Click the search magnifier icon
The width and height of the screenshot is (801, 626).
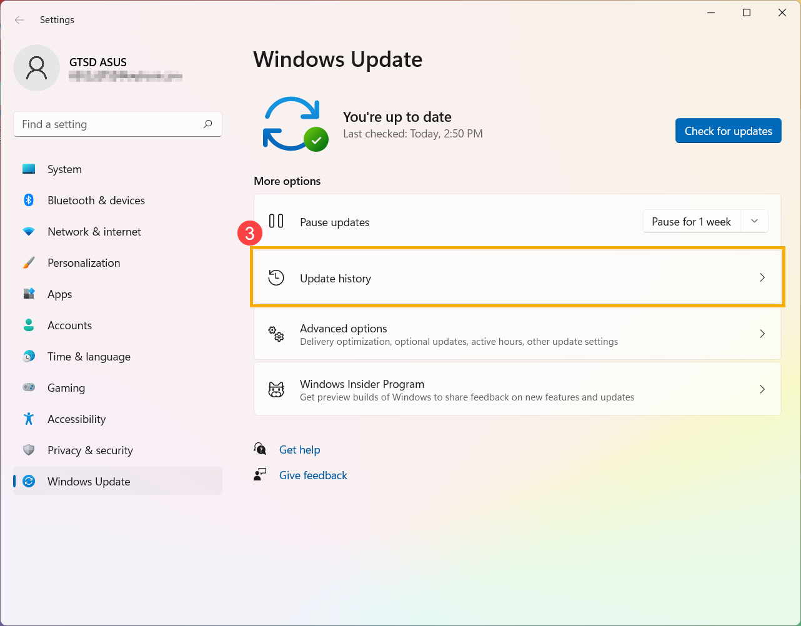208,124
